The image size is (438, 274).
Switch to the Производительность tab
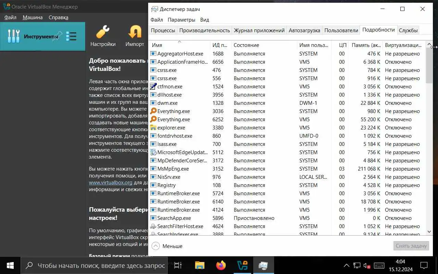pos(205,30)
